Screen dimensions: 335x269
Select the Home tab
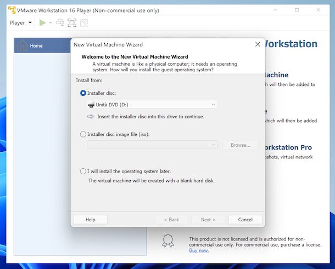coord(42,45)
